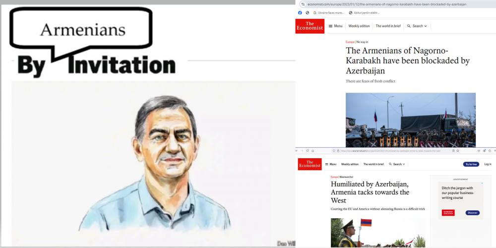Click the Discover button in the ad

473,213
